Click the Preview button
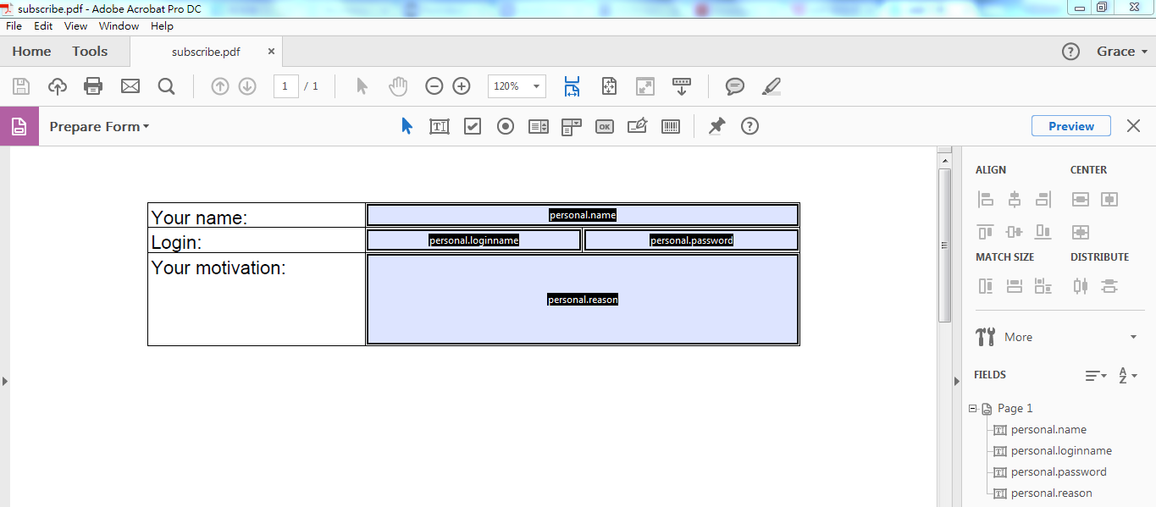The width and height of the screenshot is (1156, 507). point(1070,126)
